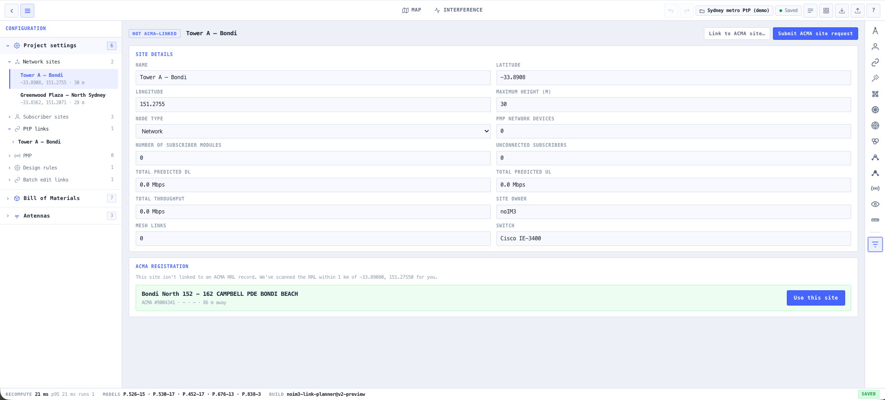Expand the PMP tree node
Screen dimensions: 885x400
(x=9, y=156)
